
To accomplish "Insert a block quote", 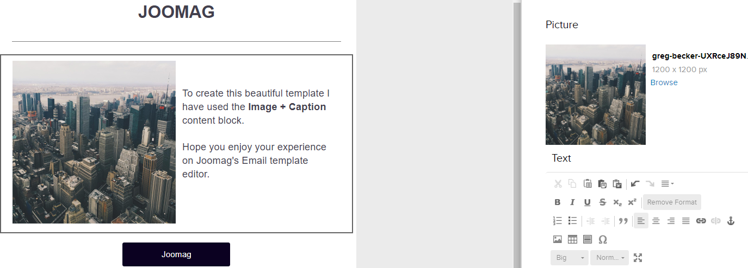I will pyautogui.click(x=623, y=221).
